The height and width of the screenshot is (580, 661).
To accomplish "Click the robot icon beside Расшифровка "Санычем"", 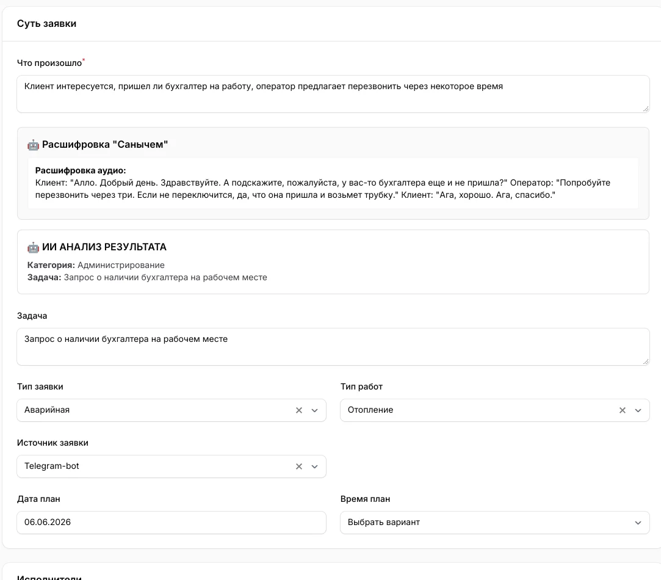I will pos(33,145).
